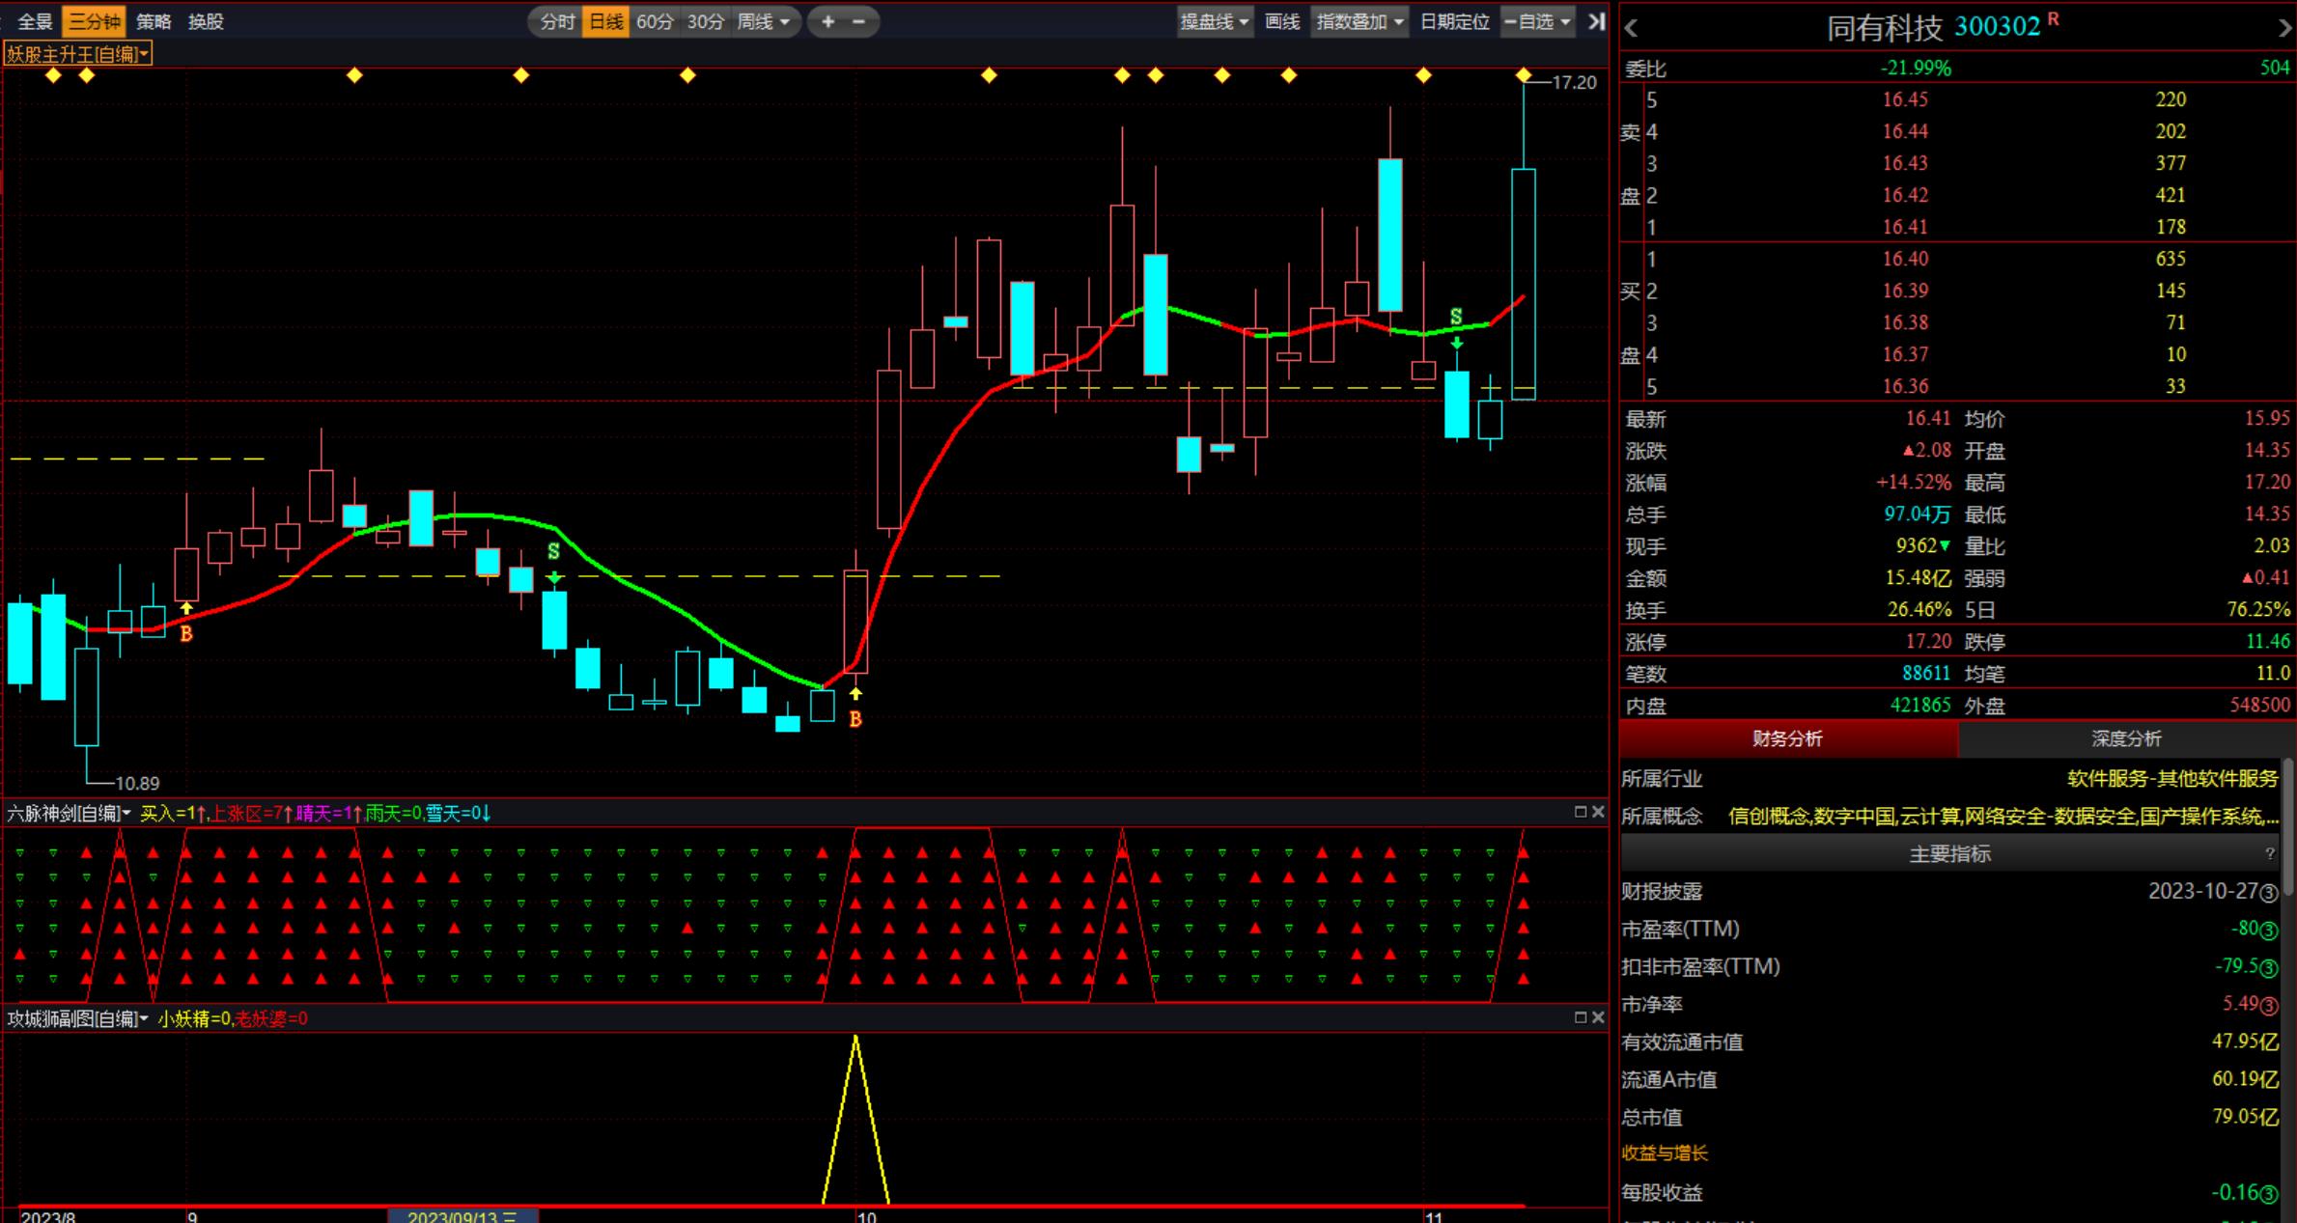Switch chart period to 60分
This screenshot has width=2297, height=1223.
point(655,21)
